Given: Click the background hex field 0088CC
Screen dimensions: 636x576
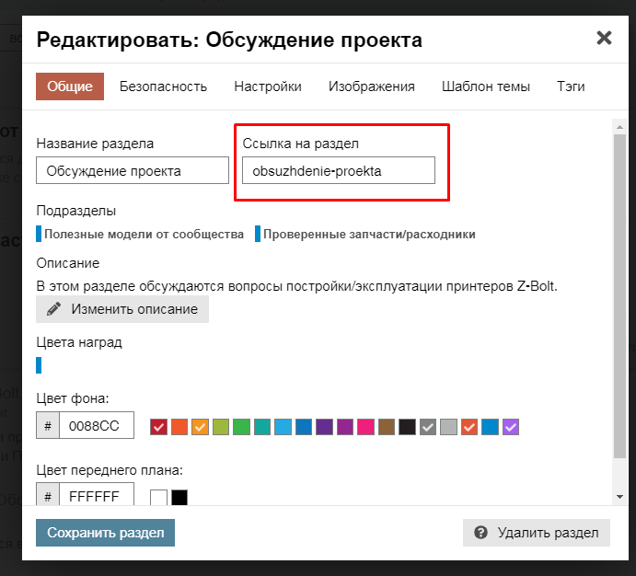Looking at the screenshot, I should coord(97,426).
